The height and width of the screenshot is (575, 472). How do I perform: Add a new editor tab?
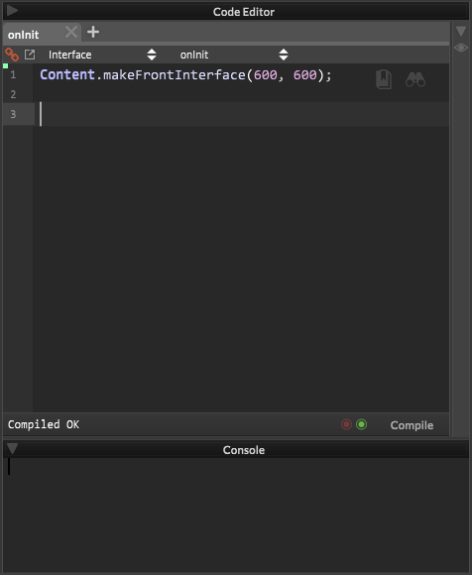(x=93, y=32)
